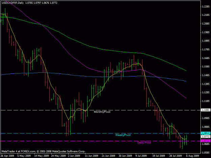Click the 14 May 2009 date label
211x158 pixels.
tap(42, 156)
